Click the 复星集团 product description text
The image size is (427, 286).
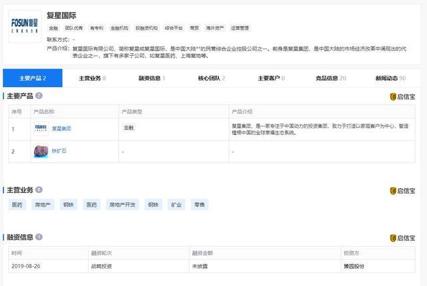tap(320, 129)
